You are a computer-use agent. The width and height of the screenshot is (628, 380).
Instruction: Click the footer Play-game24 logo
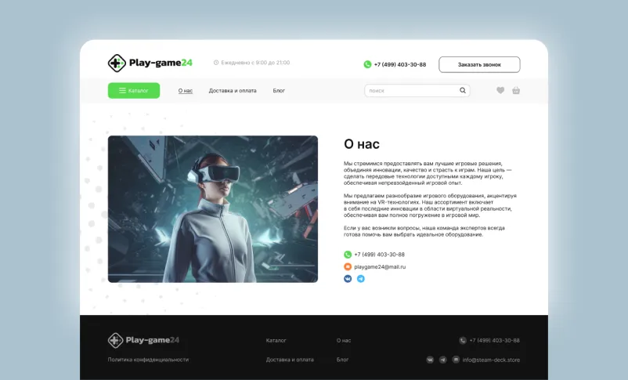(x=143, y=340)
